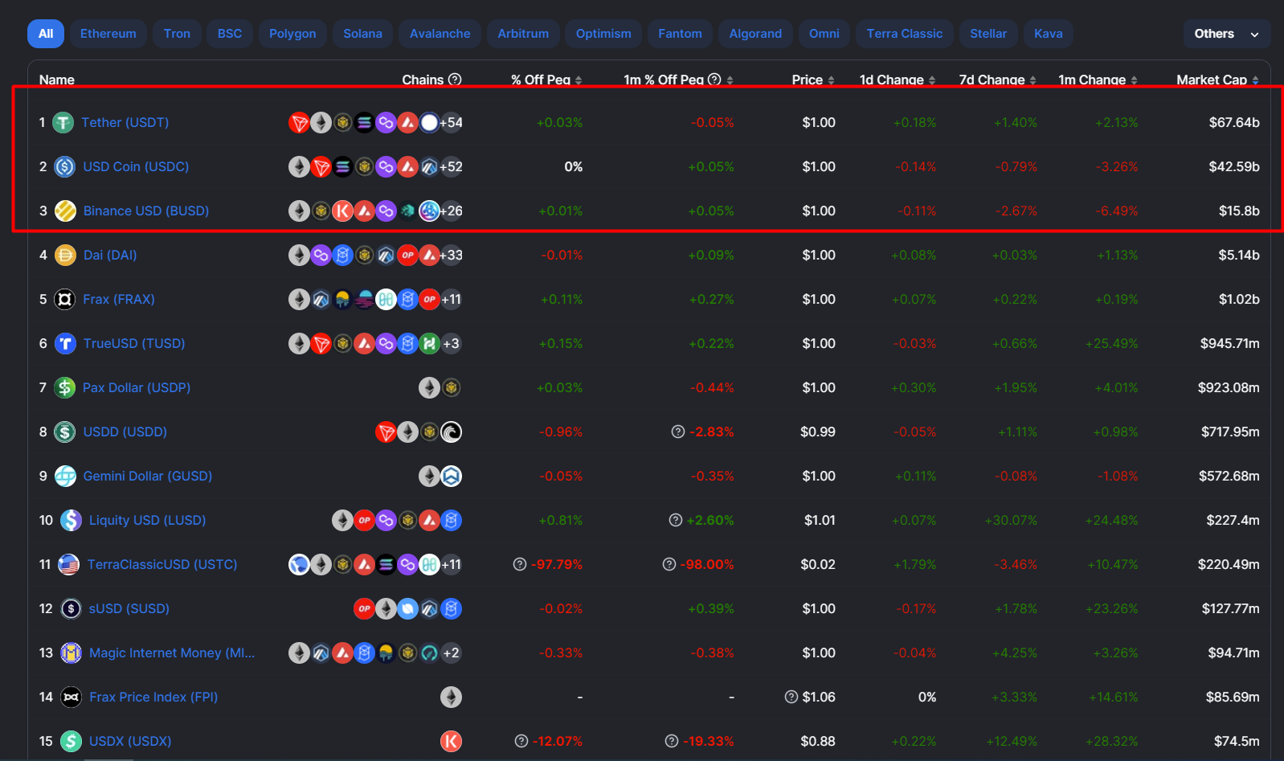Screen dimensions: 1284x761
Task: Filter stablecoins by Terra Classic chain
Action: pos(905,34)
